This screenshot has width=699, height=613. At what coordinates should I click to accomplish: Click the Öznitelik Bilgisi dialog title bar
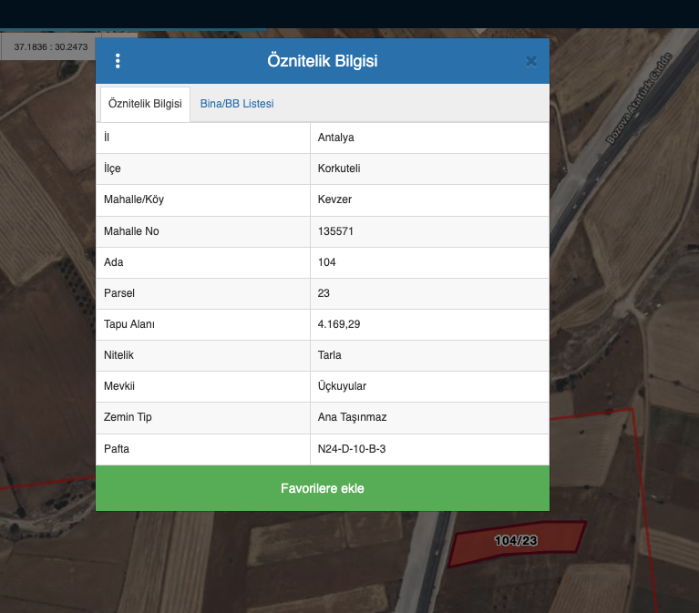point(323,61)
